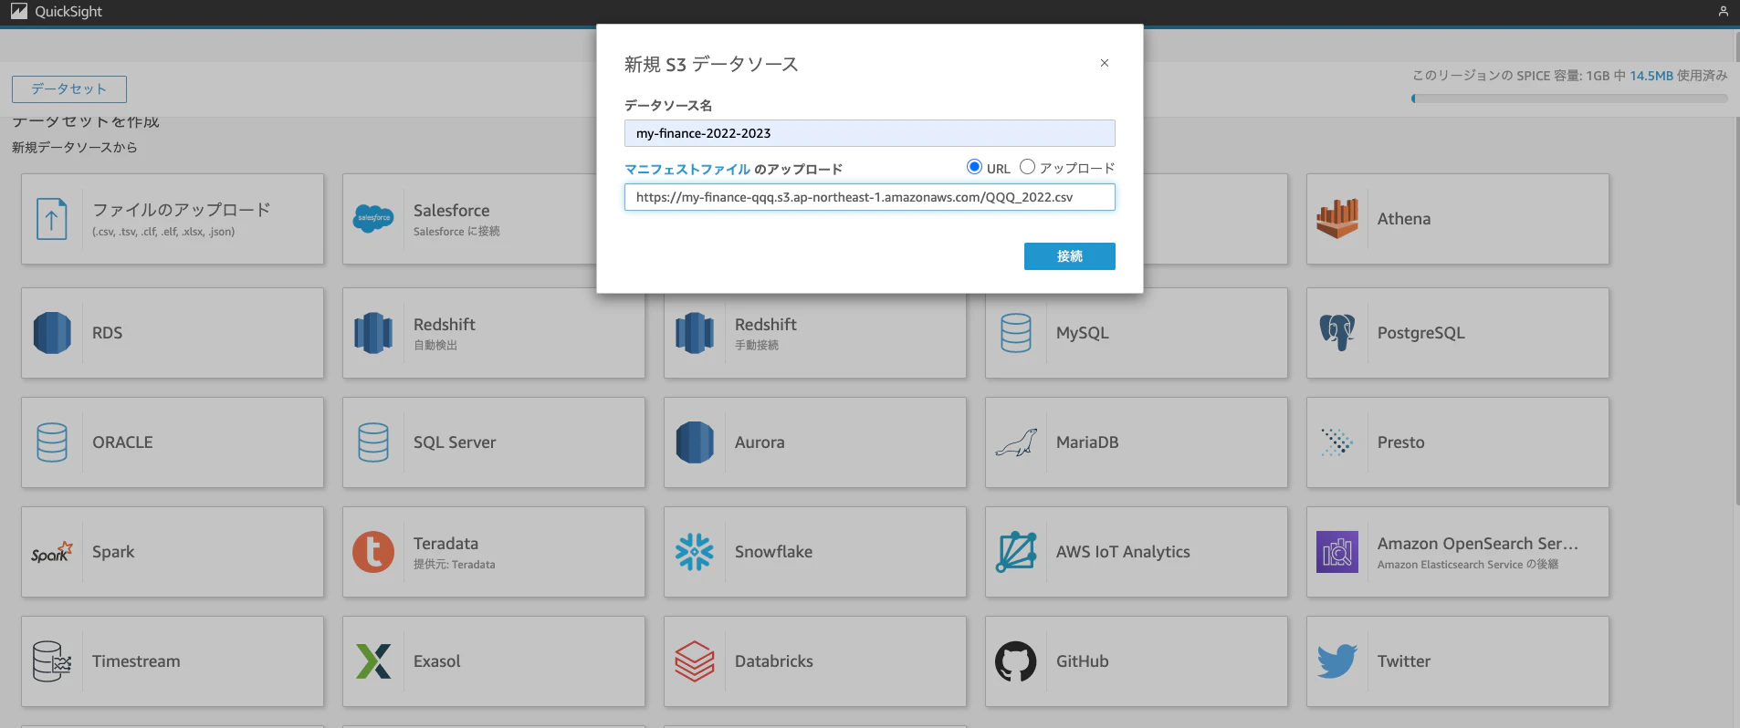Click the QuickSight title text
The height and width of the screenshot is (728, 1740).
click(x=68, y=12)
